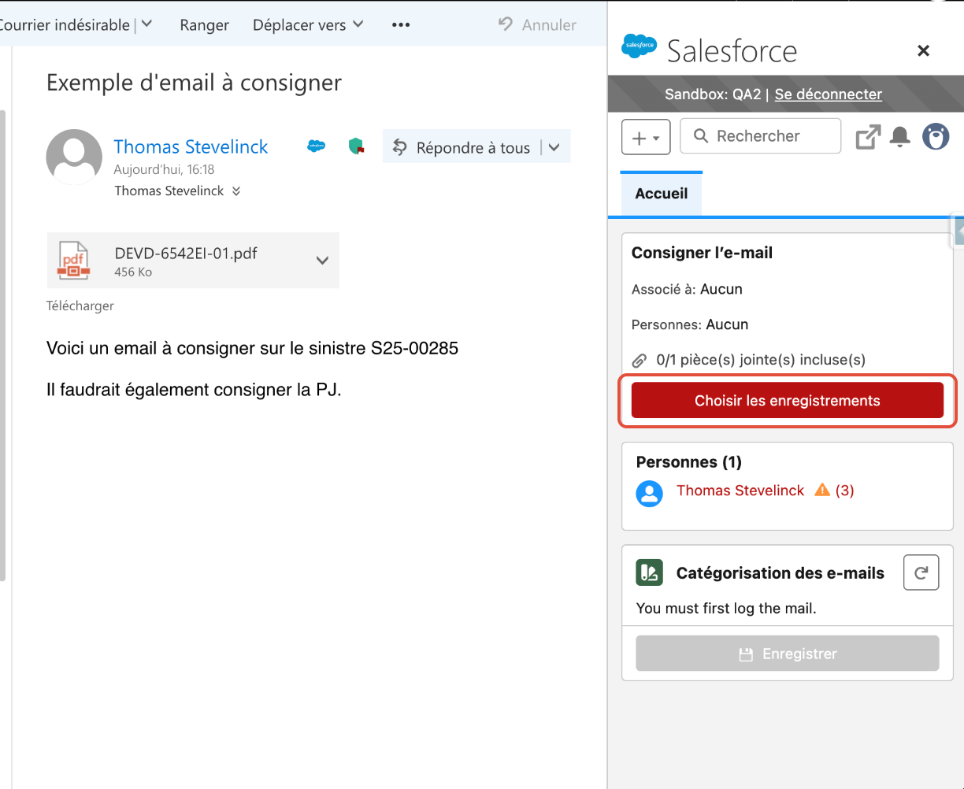
Task: Click the contact icon next to Thomas Stevelinck
Action: [x=650, y=494]
